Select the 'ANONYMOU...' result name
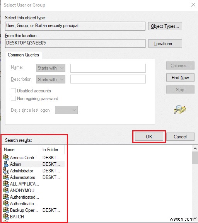Screen dimensions: 198x223 click(24, 190)
